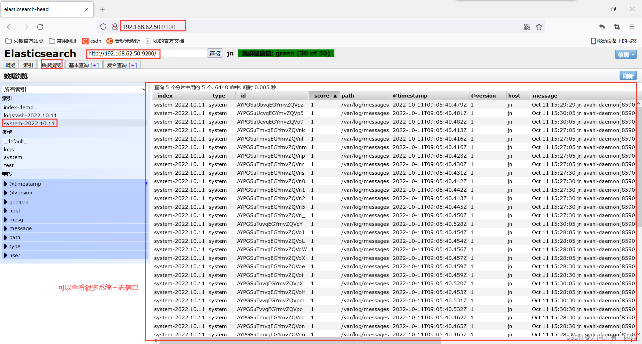Open row with id AYPGSuUbvqEGYmvZQVpz
The width and height of the screenshot is (642, 344).
coord(394,105)
